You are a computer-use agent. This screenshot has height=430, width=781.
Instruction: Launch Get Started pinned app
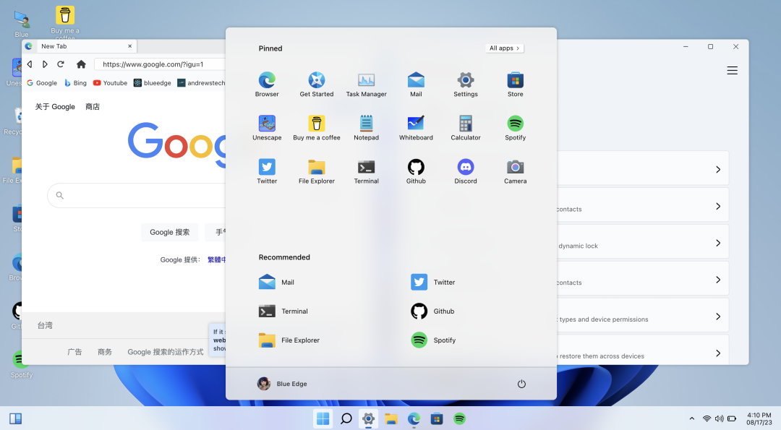(x=316, y=84)
